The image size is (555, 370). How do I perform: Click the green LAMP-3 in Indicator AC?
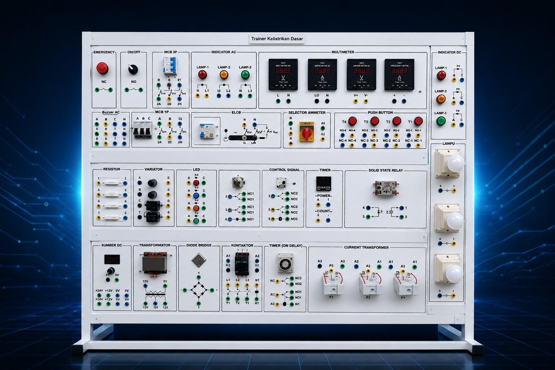[x=245, y=75]
